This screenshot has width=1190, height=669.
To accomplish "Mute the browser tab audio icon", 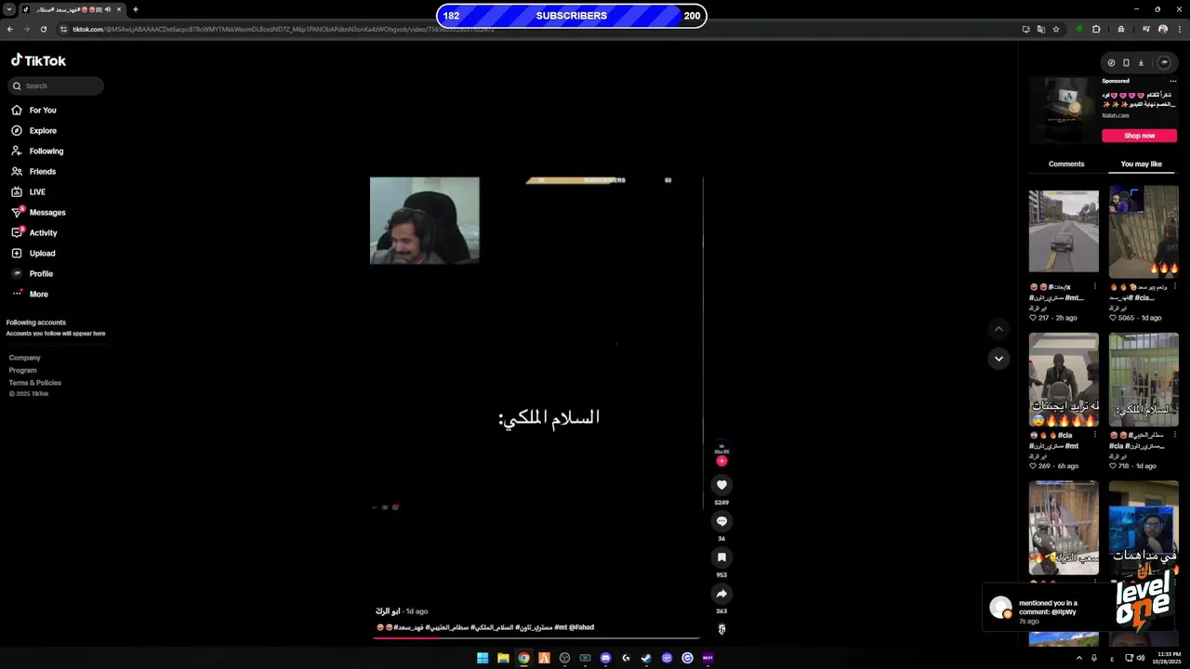I will [x=108, y=9].
